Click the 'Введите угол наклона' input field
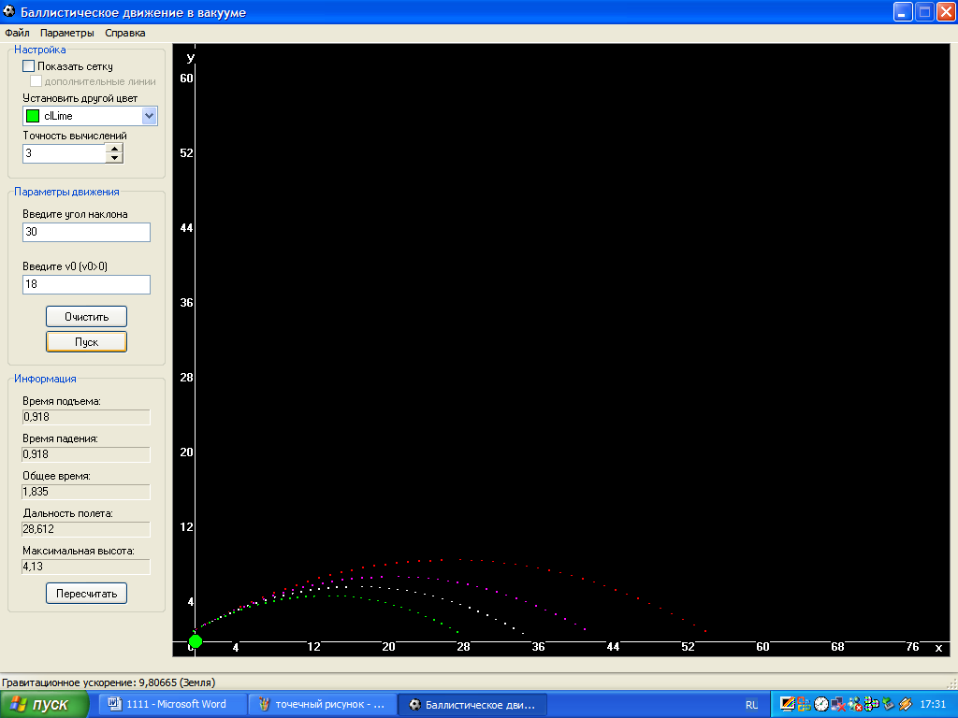 pos(86,232)
